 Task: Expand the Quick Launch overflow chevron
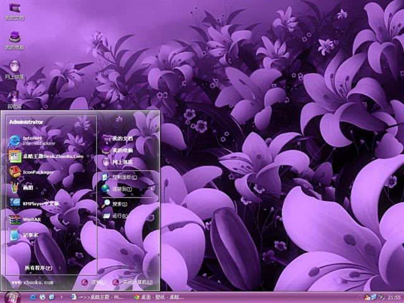click(x=61, y=297)
